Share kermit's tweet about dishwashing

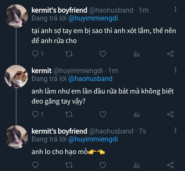[170, 114]
